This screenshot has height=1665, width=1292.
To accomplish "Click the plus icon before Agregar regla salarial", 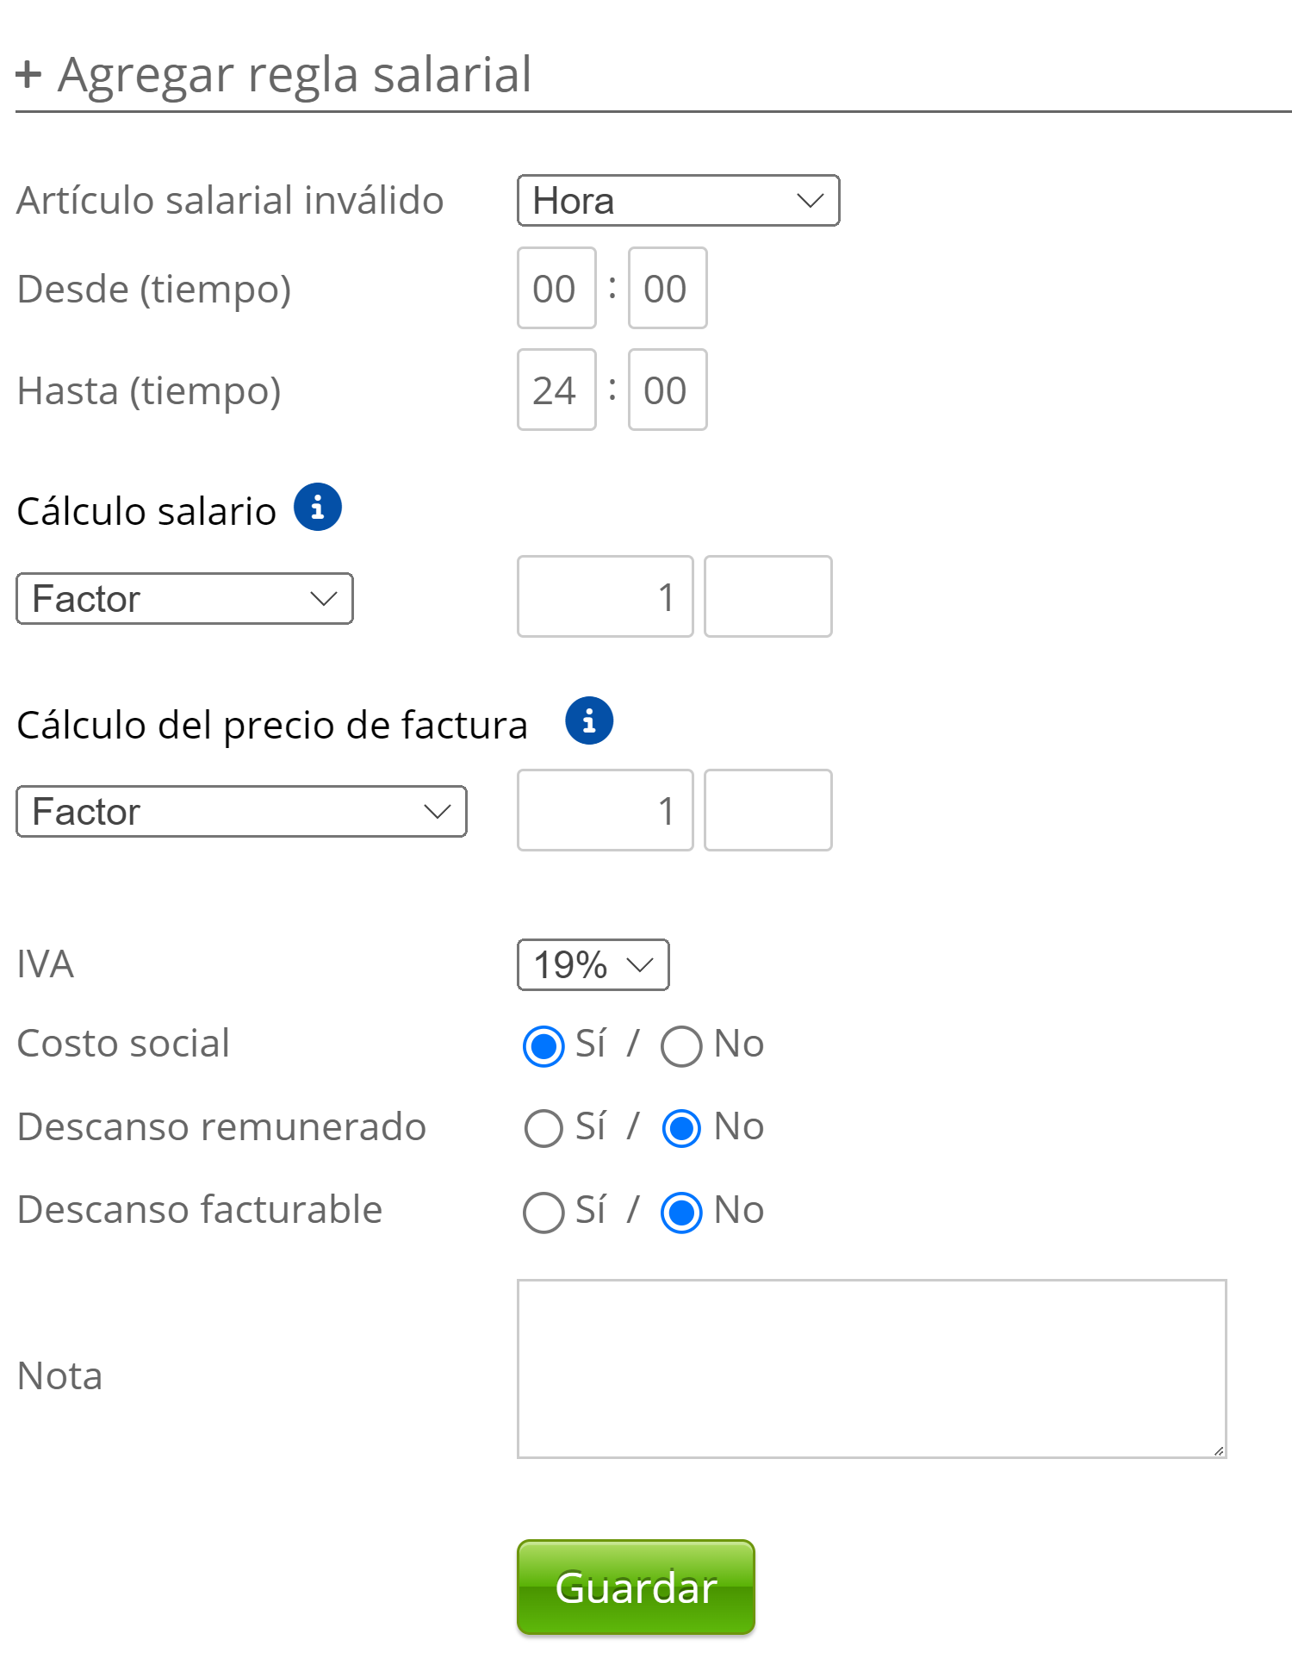I will tap(28, 74).
